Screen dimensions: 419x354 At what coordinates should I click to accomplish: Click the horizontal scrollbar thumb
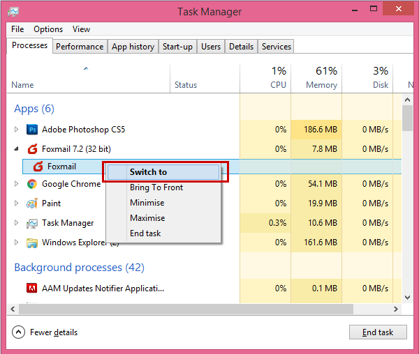coord(186,309)
